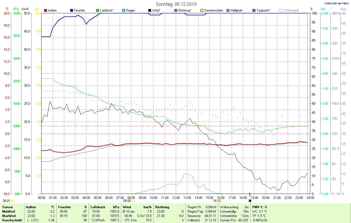This screenshot has height=223, width=351.
Task: Click the 08:08 sunrise marker below the axis
Action: pyautogui.click(x=129, y=201)
